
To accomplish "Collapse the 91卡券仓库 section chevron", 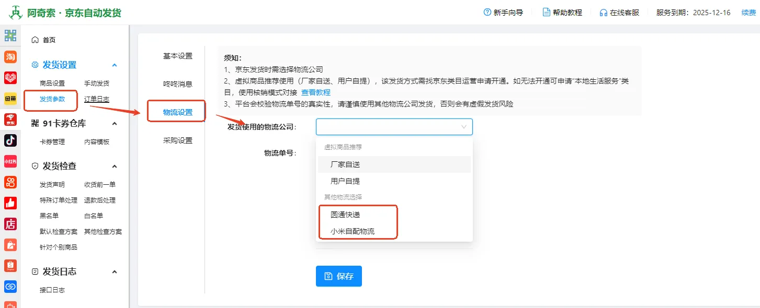I will pos(115,124).
